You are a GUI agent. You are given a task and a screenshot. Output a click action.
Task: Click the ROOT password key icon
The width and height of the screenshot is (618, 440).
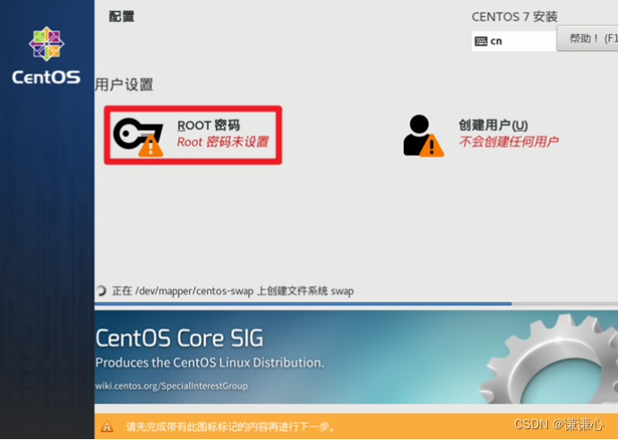138,137
